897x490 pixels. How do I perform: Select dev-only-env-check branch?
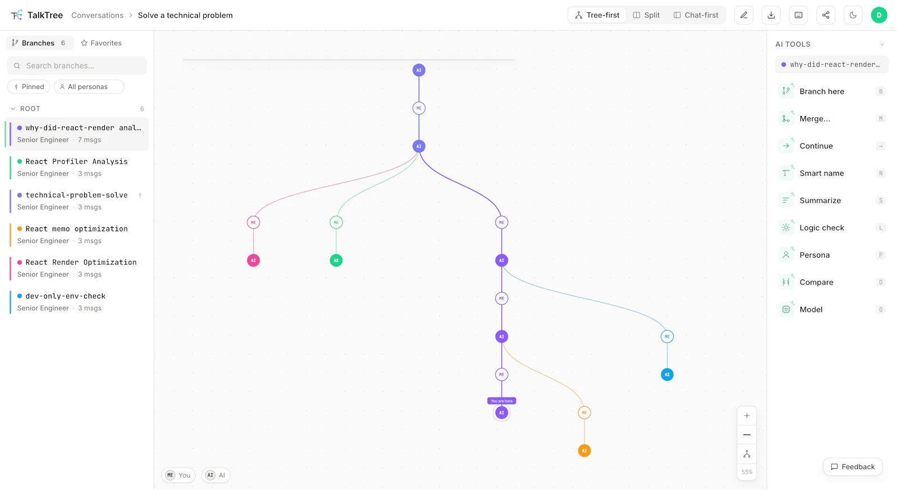pos(77,302)
